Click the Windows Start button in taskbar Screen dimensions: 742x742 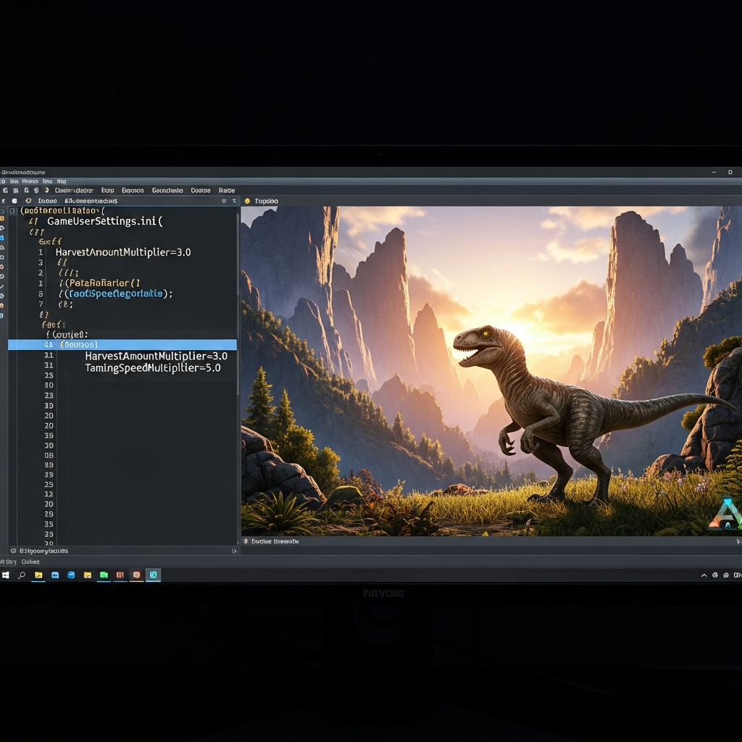[x=6, y=575]
